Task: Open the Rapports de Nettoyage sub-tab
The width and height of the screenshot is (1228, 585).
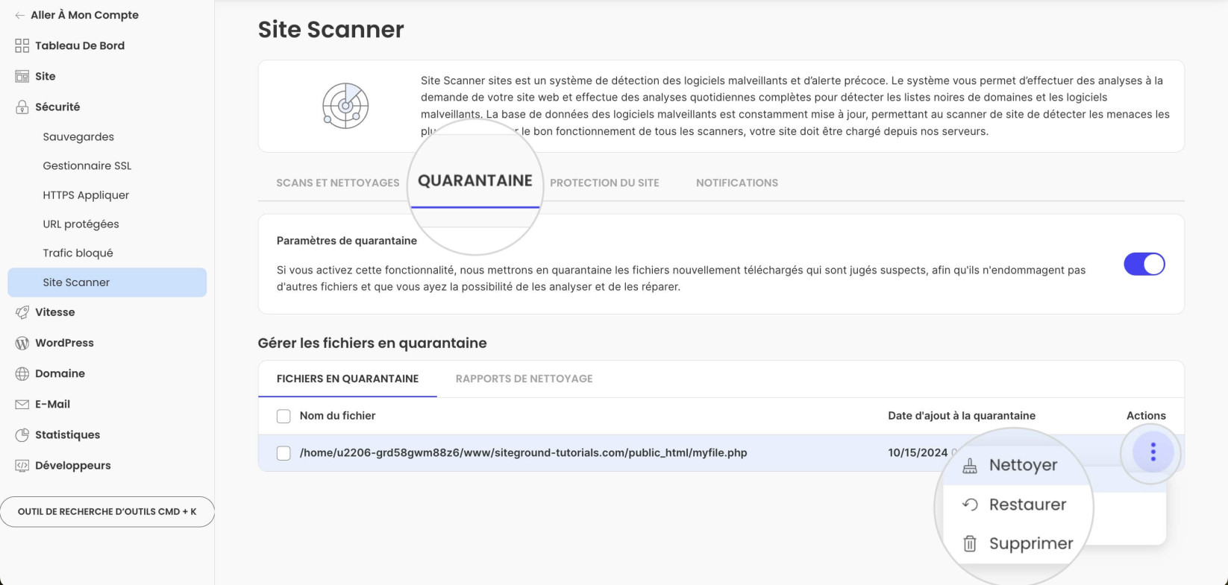Action: click(524, 379)
